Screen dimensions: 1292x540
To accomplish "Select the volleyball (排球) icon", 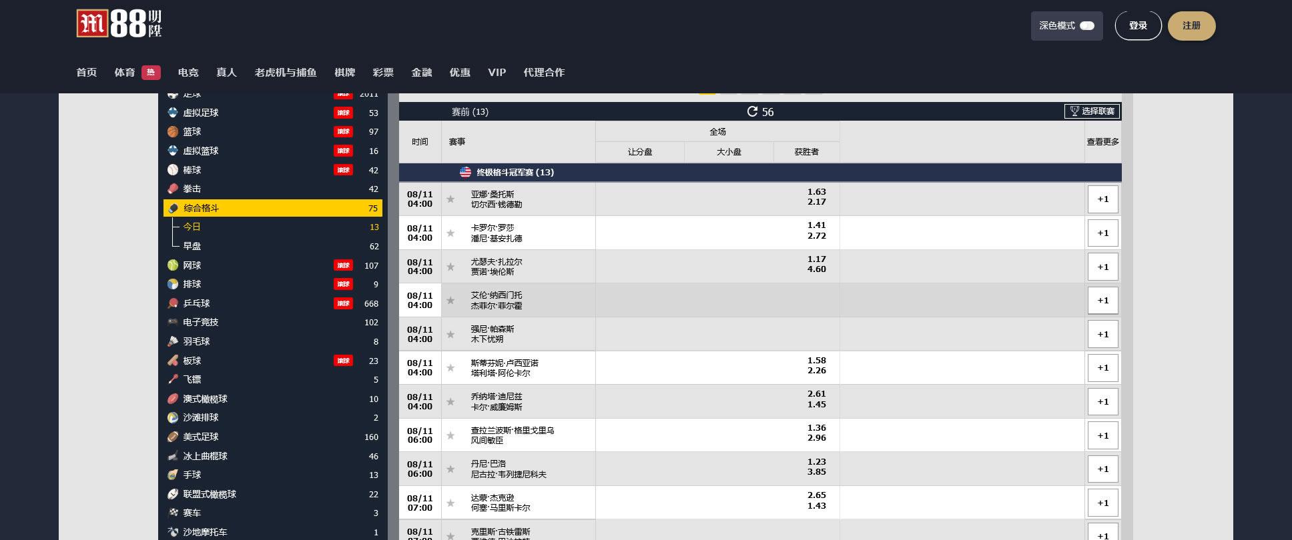I will [x=173, y=284].
